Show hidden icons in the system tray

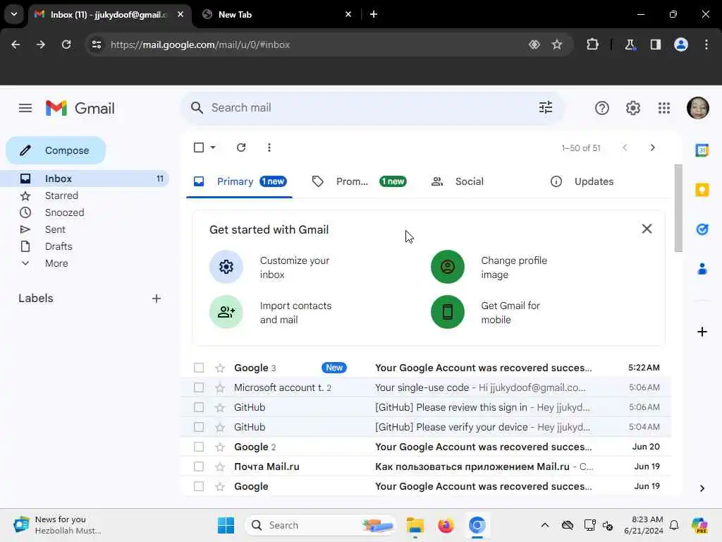[545, 525]
